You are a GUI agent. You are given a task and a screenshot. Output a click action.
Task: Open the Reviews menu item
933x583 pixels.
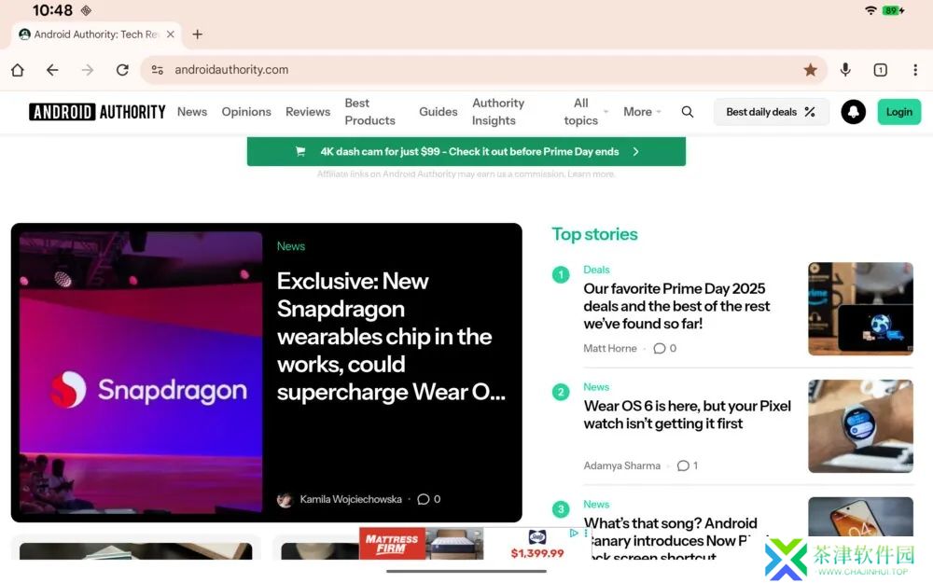308,112
